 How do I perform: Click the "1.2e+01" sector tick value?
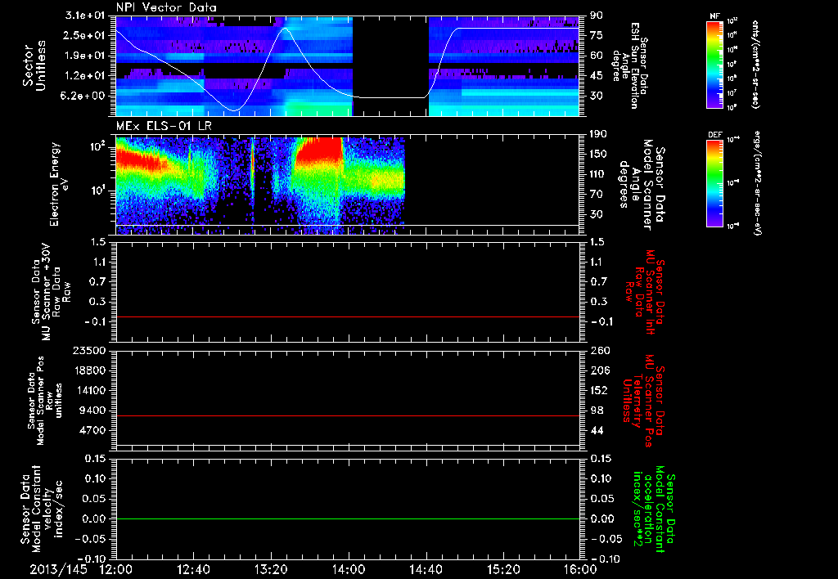(x=85, y=76)
